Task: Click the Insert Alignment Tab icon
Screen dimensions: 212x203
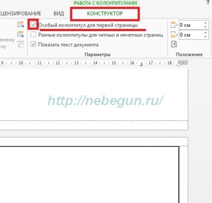Action: 174,44
